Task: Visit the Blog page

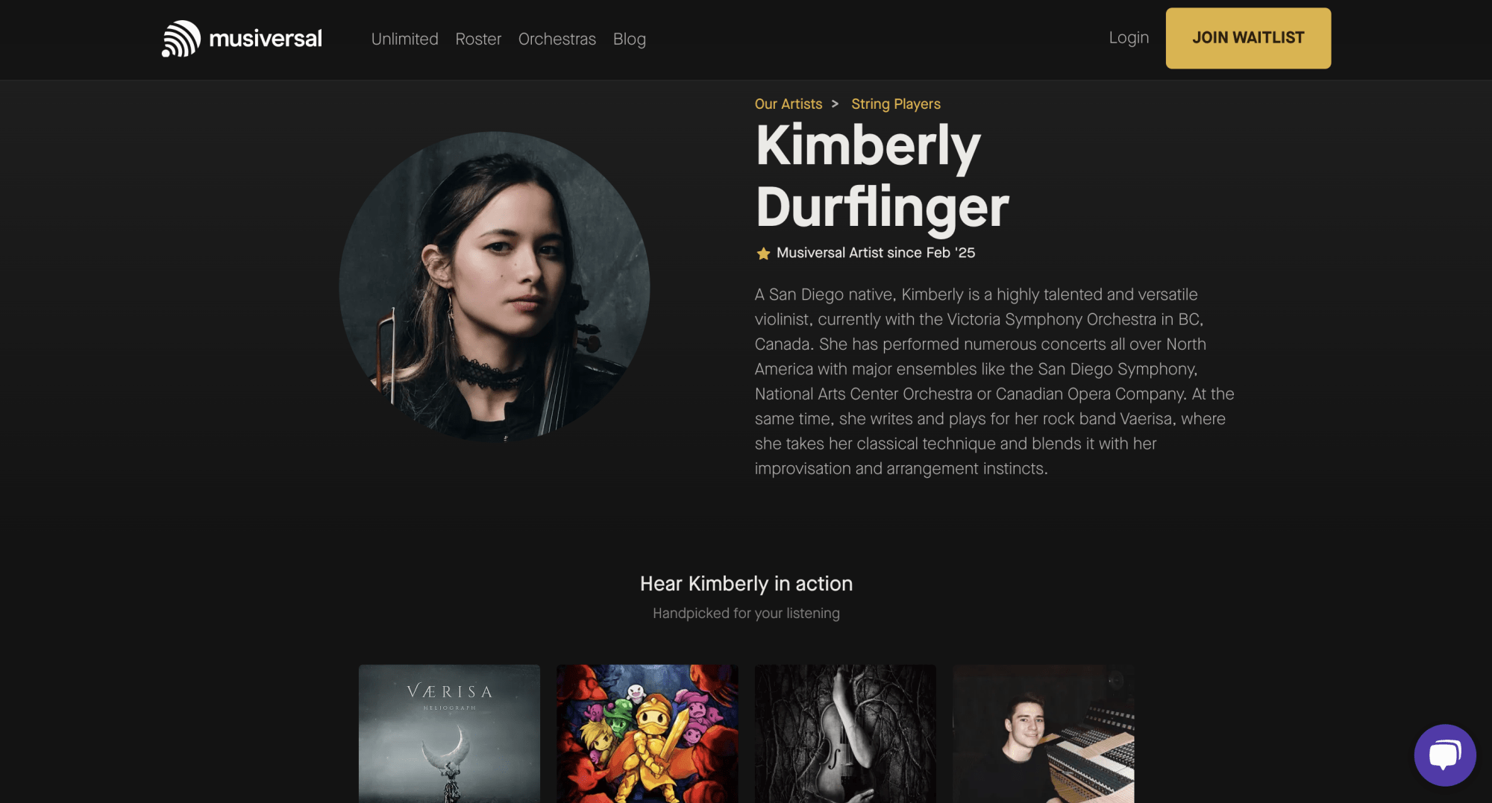Action: coord(630,39)
